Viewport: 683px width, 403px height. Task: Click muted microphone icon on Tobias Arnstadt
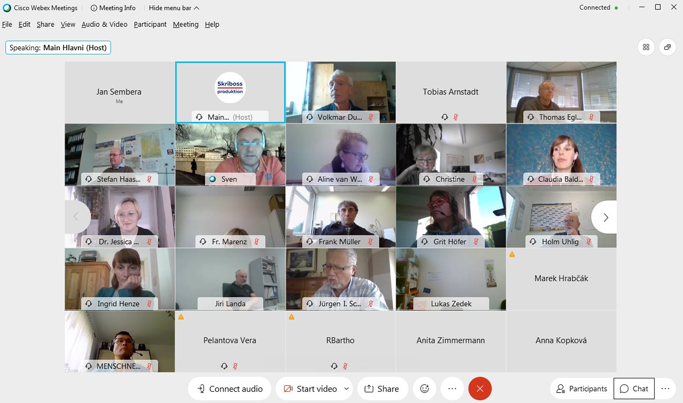pos(456,117)
